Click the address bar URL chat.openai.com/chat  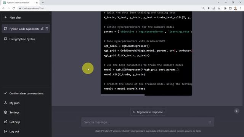click(x=33, y=8)
